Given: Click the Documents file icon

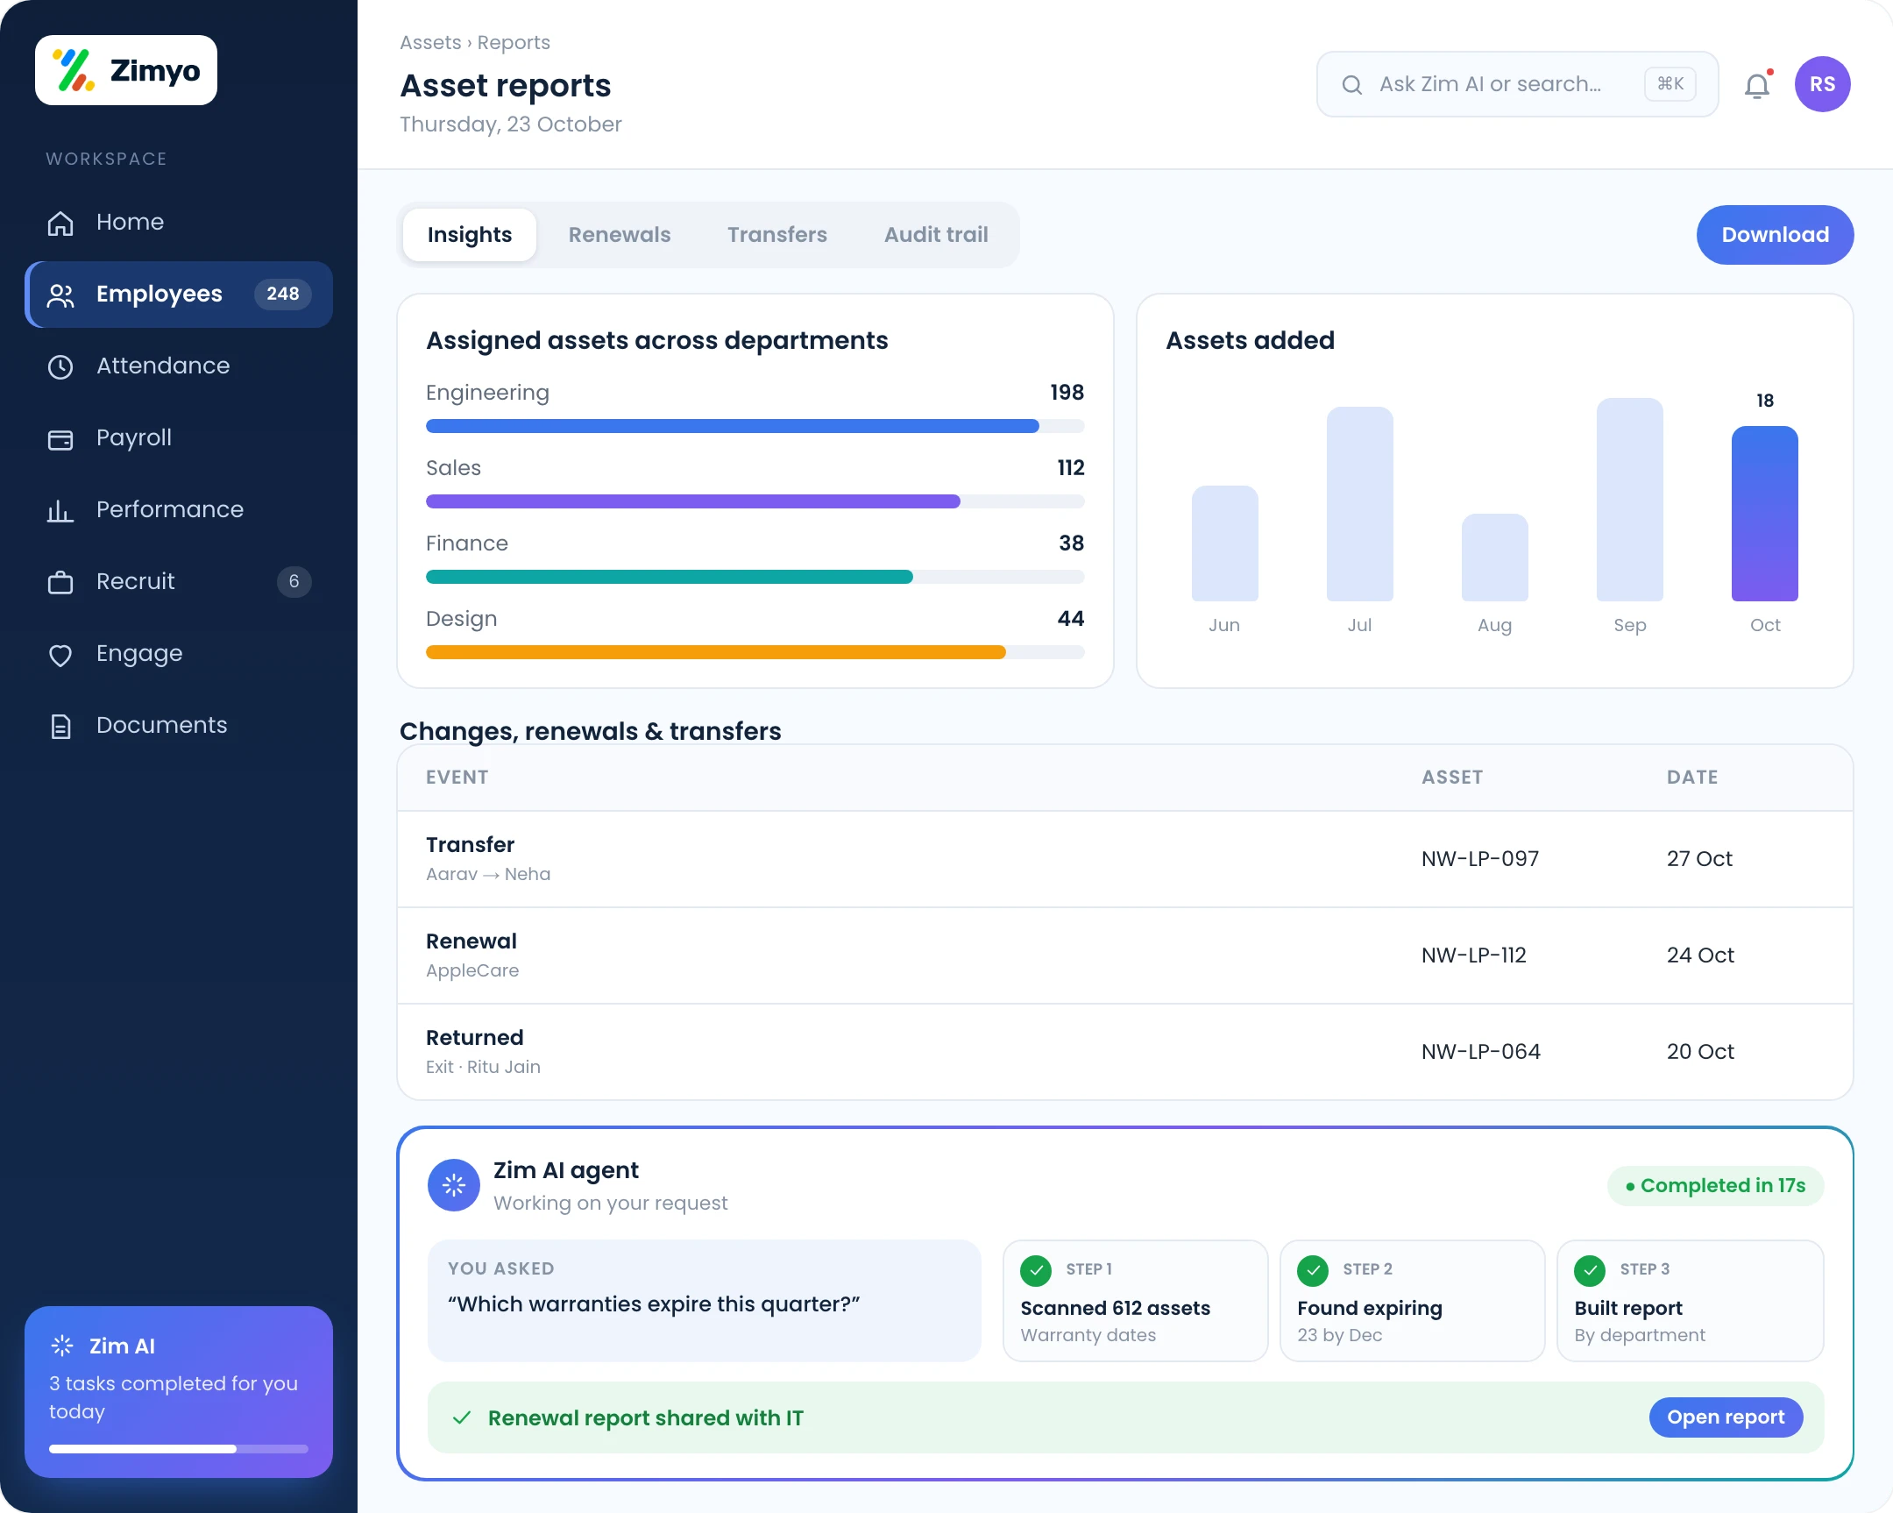Looking at the screenshot, I should point(60,726).
